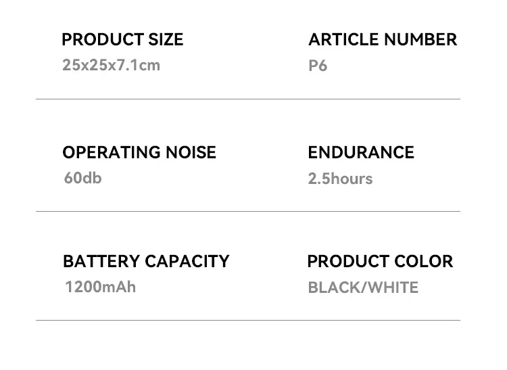Click the BATTERY CAPACITY heading
This screenshot has width=507, height=370.
point(146,262)
